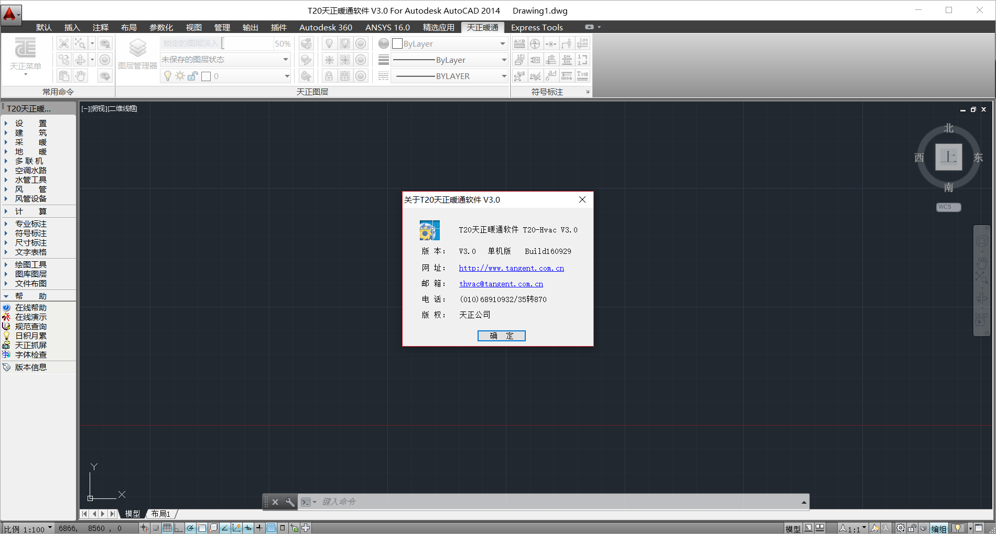Screen dimensions: 996x534
Task: Open the www.tangent.com.cn website link
Action: pos(511,268)
